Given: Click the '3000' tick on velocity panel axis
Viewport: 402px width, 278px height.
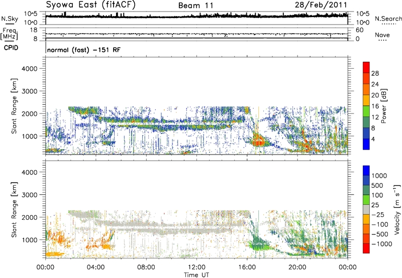Looking at the screenshot, I should (30, 195).
